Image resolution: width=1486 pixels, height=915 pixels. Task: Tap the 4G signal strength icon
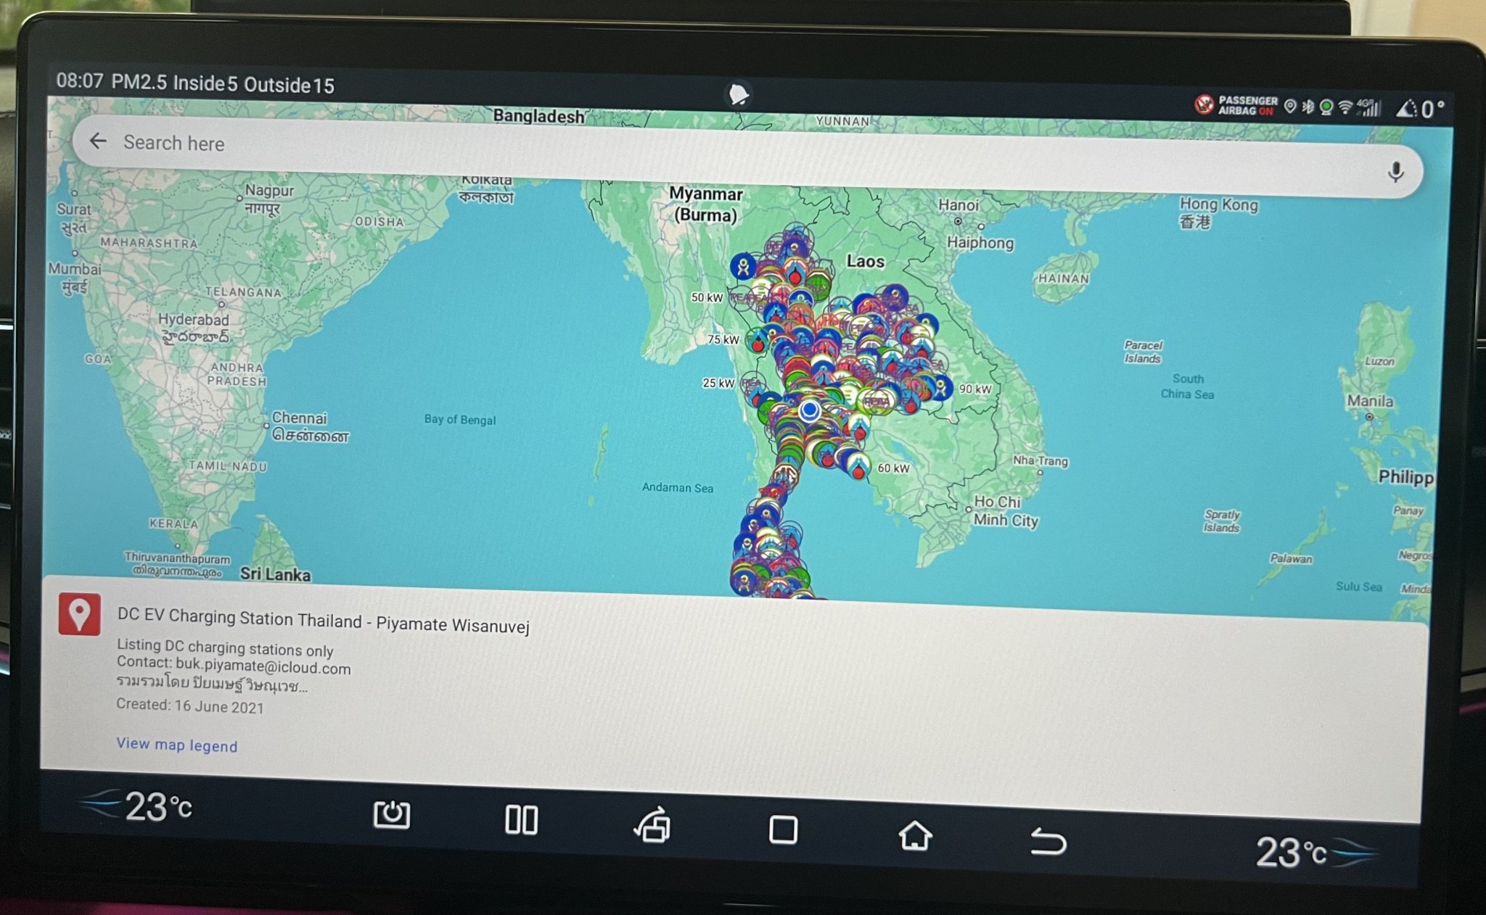pyautogui.click(x=1368, y=107)
